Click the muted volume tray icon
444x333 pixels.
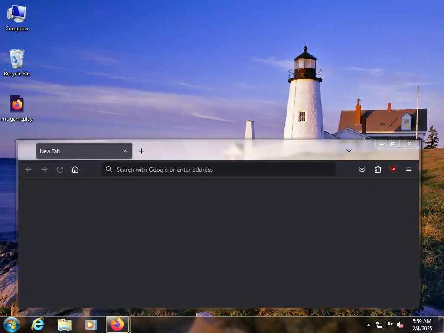tap(400, 325)
